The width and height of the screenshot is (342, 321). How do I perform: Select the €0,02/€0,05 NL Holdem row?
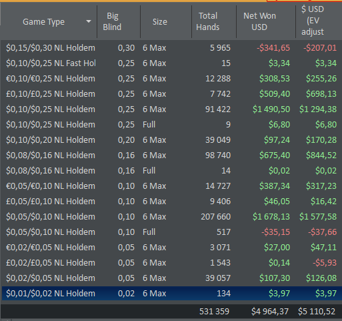171,248
